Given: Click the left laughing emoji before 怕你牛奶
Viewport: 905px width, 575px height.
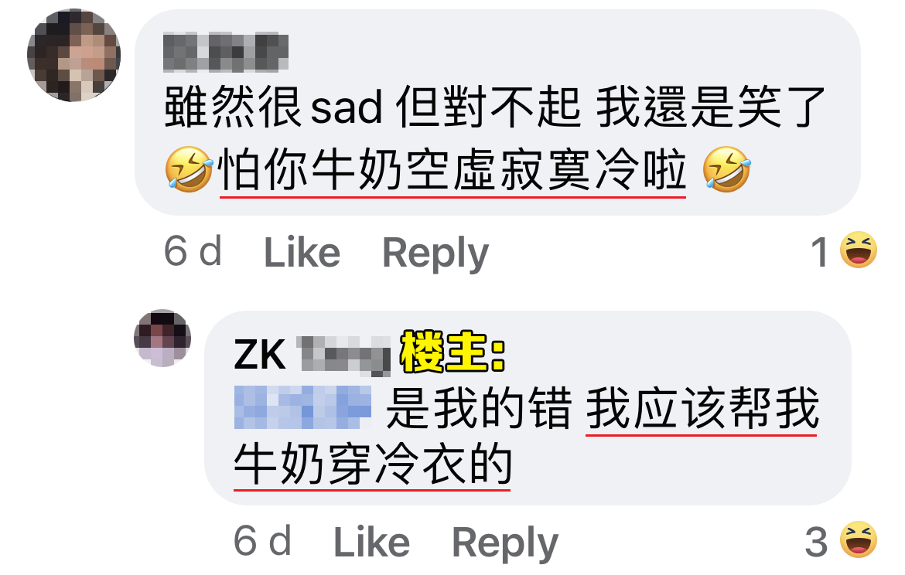Looking at the screenshot, I should (x=189, y=169).
